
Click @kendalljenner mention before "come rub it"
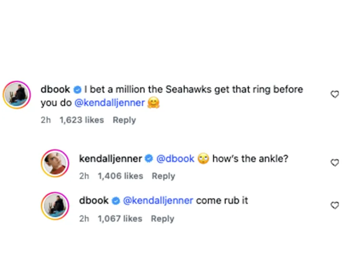tap(158, 201)
